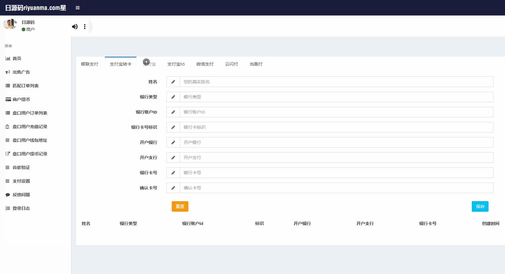Open 登录日志 in the sidebar
505x274 pixels.
pos(21,208)
